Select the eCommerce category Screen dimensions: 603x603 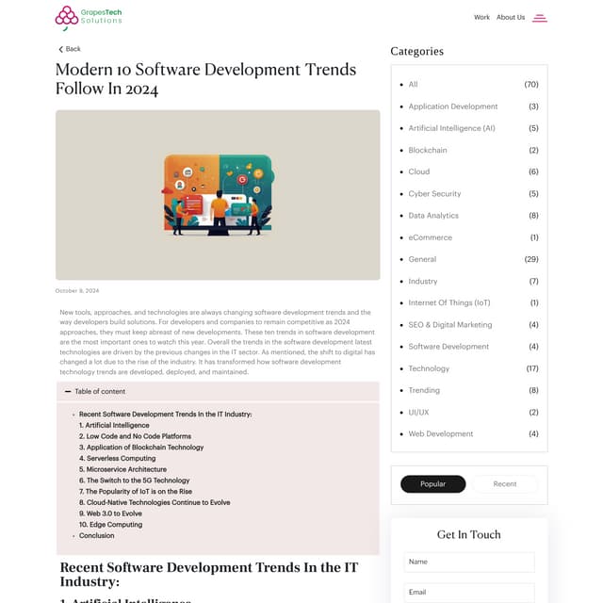tap(430, 237)
